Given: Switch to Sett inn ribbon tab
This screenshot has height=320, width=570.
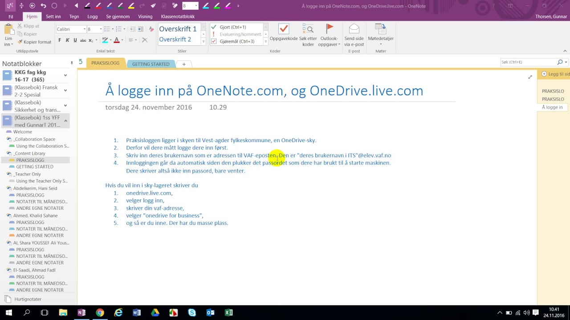Looking at the screenshot, I should point(53,16).
